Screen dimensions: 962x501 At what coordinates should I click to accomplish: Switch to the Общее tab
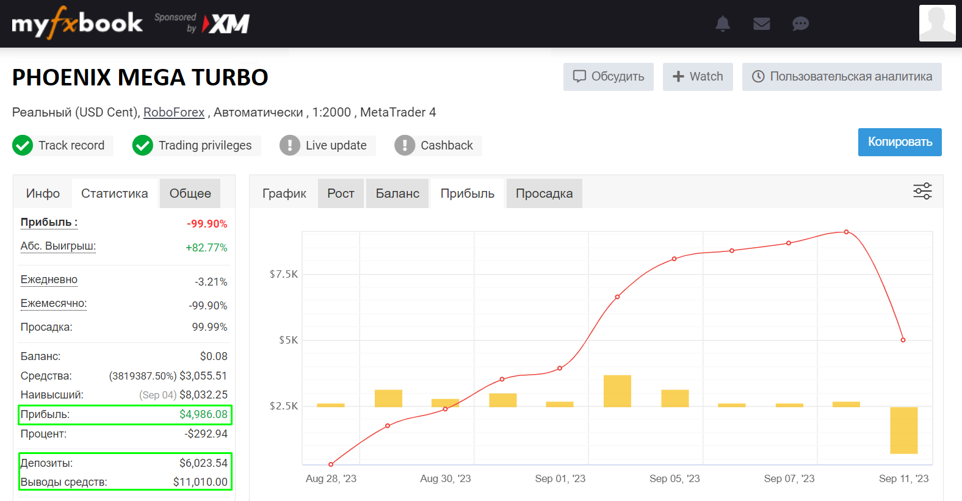pyautogui.click(x=190, y=193)
